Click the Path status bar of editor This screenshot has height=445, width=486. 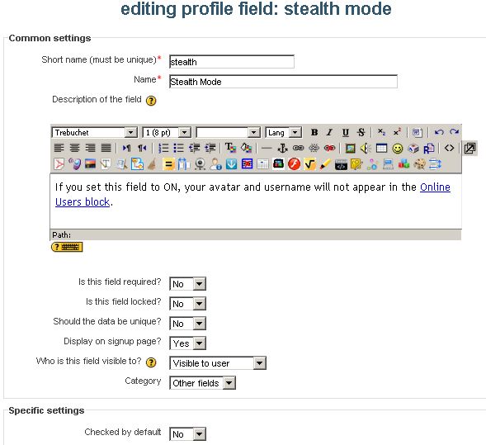point(256,234)
